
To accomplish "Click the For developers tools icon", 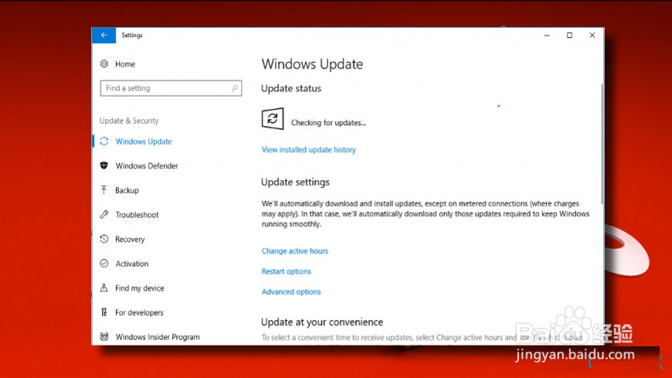I will tap(104, 312).
